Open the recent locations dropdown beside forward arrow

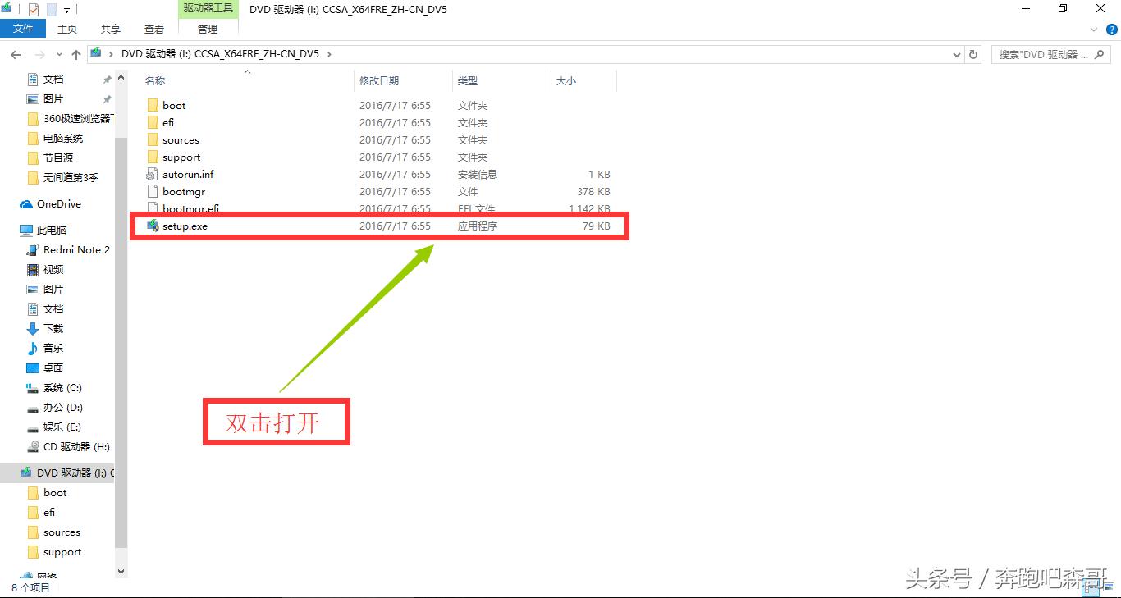[x=58, y=54]
